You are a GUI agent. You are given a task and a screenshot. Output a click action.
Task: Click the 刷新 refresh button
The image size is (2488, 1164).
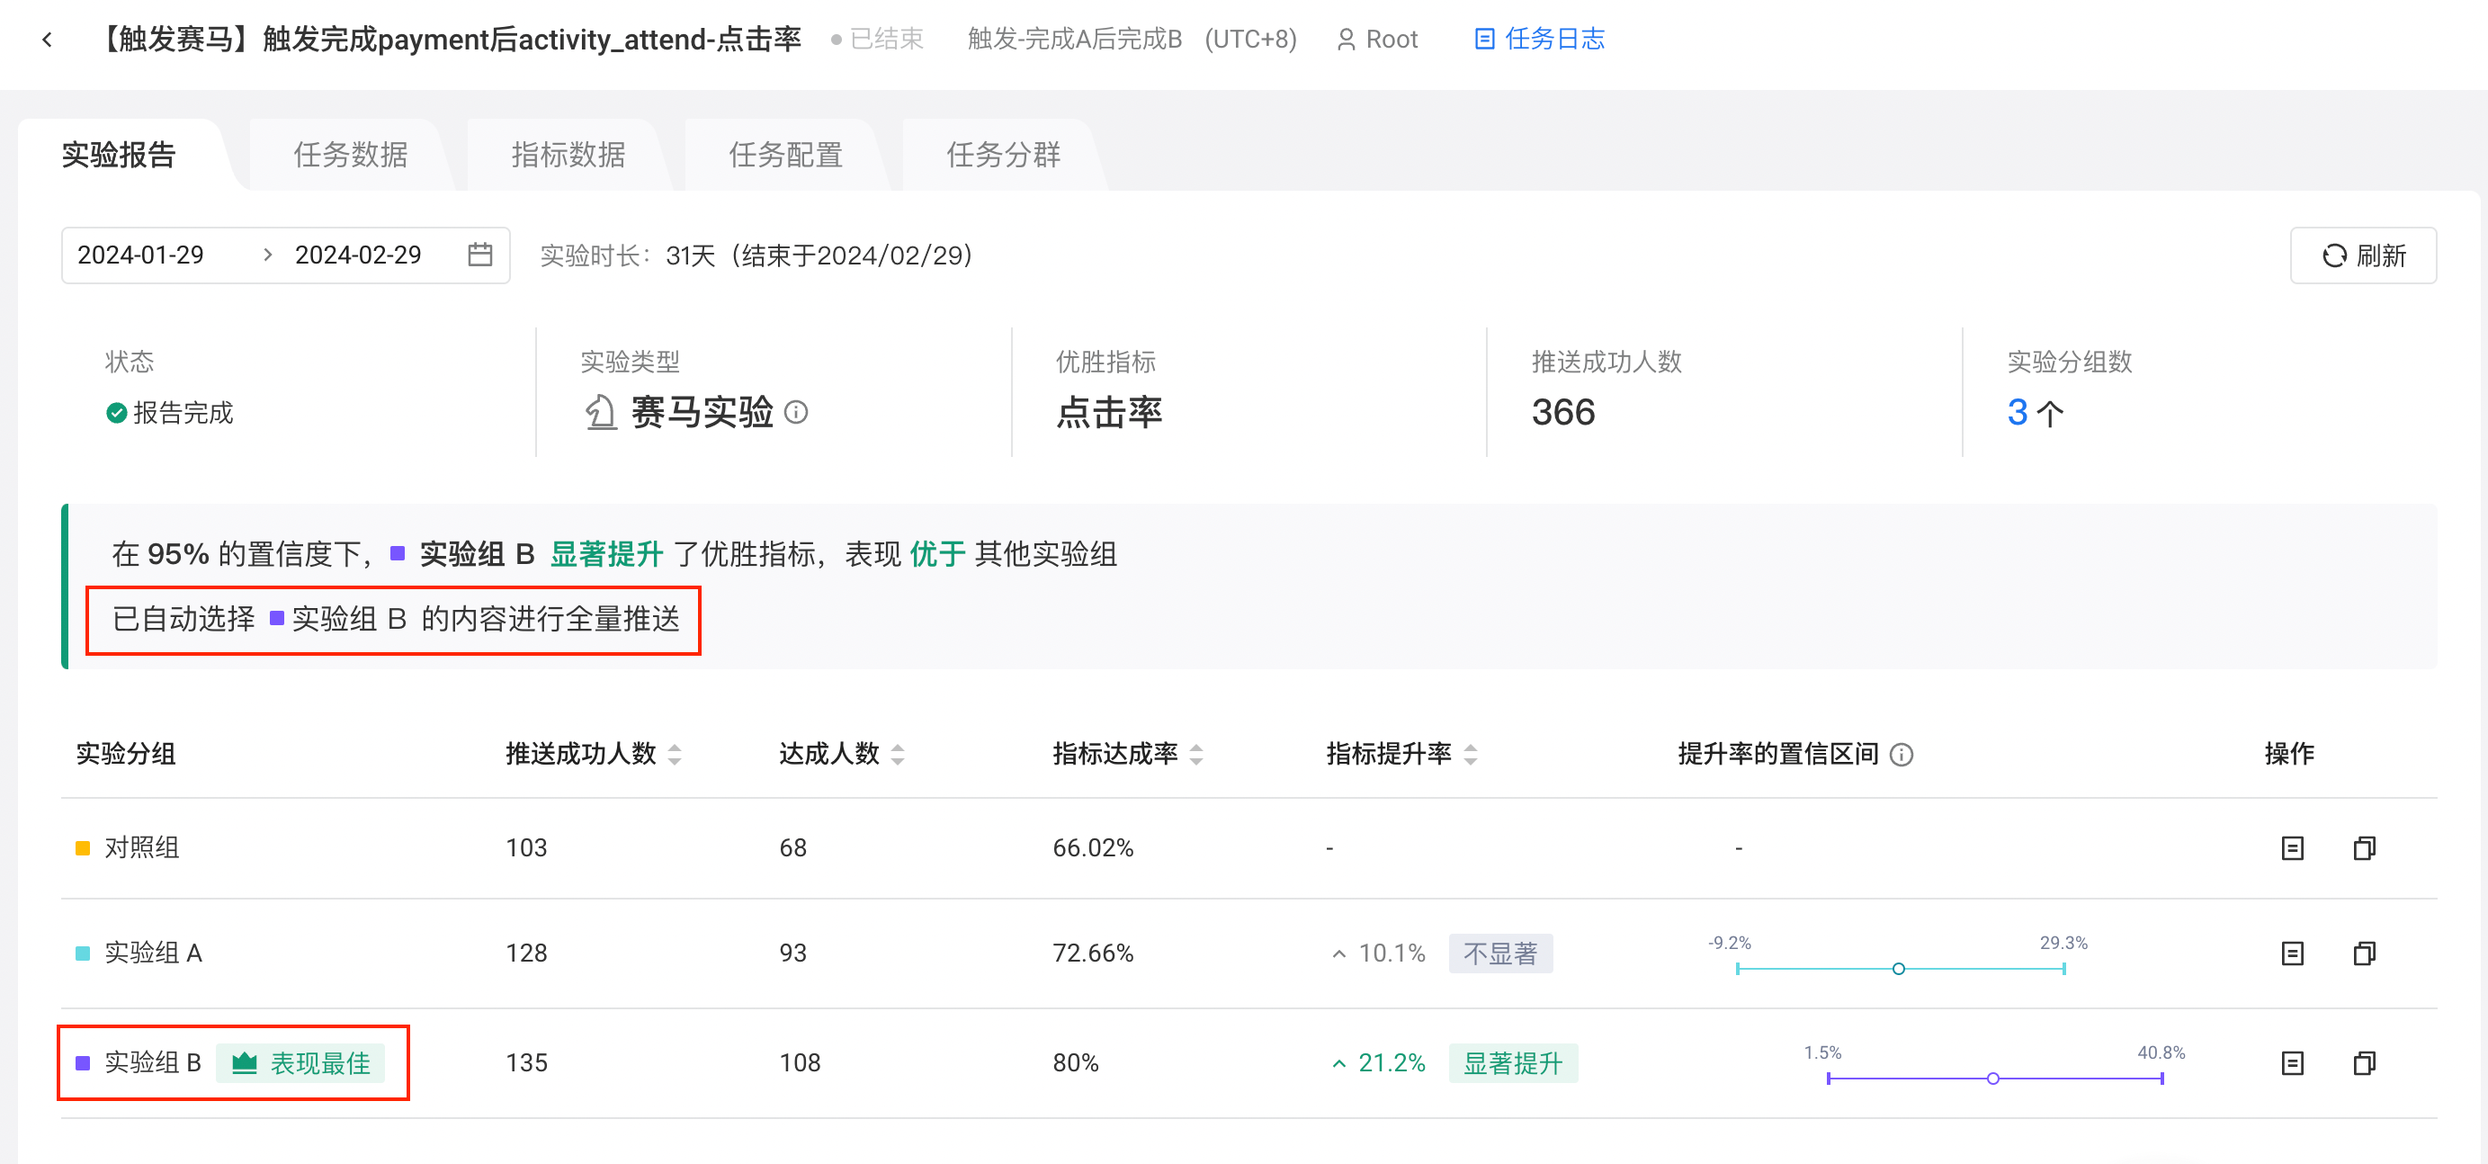[2362, 256]
